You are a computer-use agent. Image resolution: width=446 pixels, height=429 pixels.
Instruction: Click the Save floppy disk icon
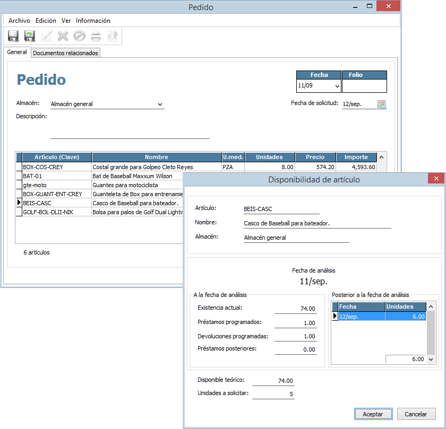point(13,36)
